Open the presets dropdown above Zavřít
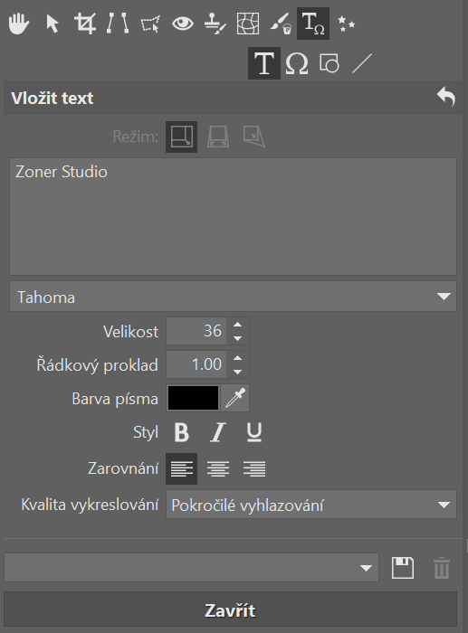Image resolution: width=468 pixels, height=633 pixels. [192, 568]
